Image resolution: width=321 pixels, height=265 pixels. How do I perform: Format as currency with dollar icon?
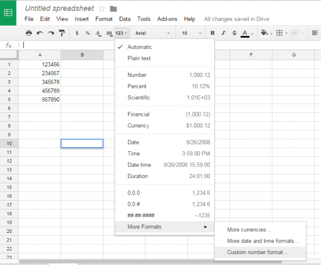[x=77, y=33]
